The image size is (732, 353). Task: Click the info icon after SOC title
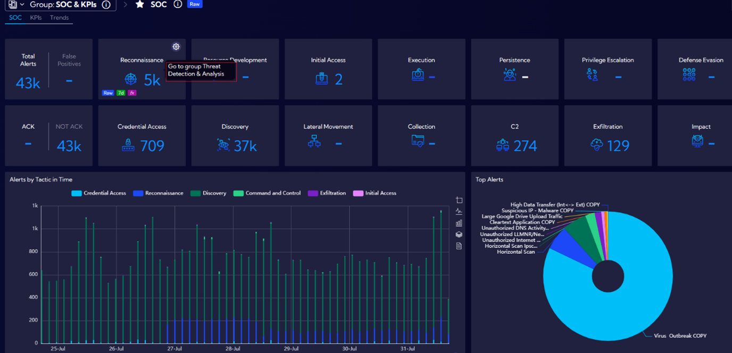(x=178, y=4)
